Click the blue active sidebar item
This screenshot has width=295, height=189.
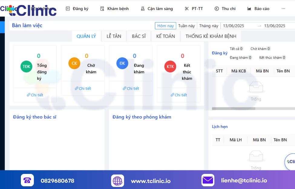point(2,27)
